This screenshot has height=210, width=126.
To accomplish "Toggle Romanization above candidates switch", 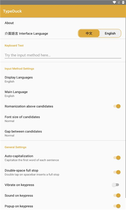I will 117,106.
